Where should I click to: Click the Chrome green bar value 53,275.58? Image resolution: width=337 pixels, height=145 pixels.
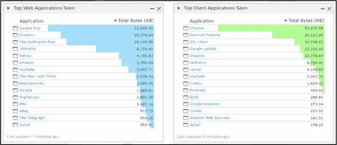314,28
